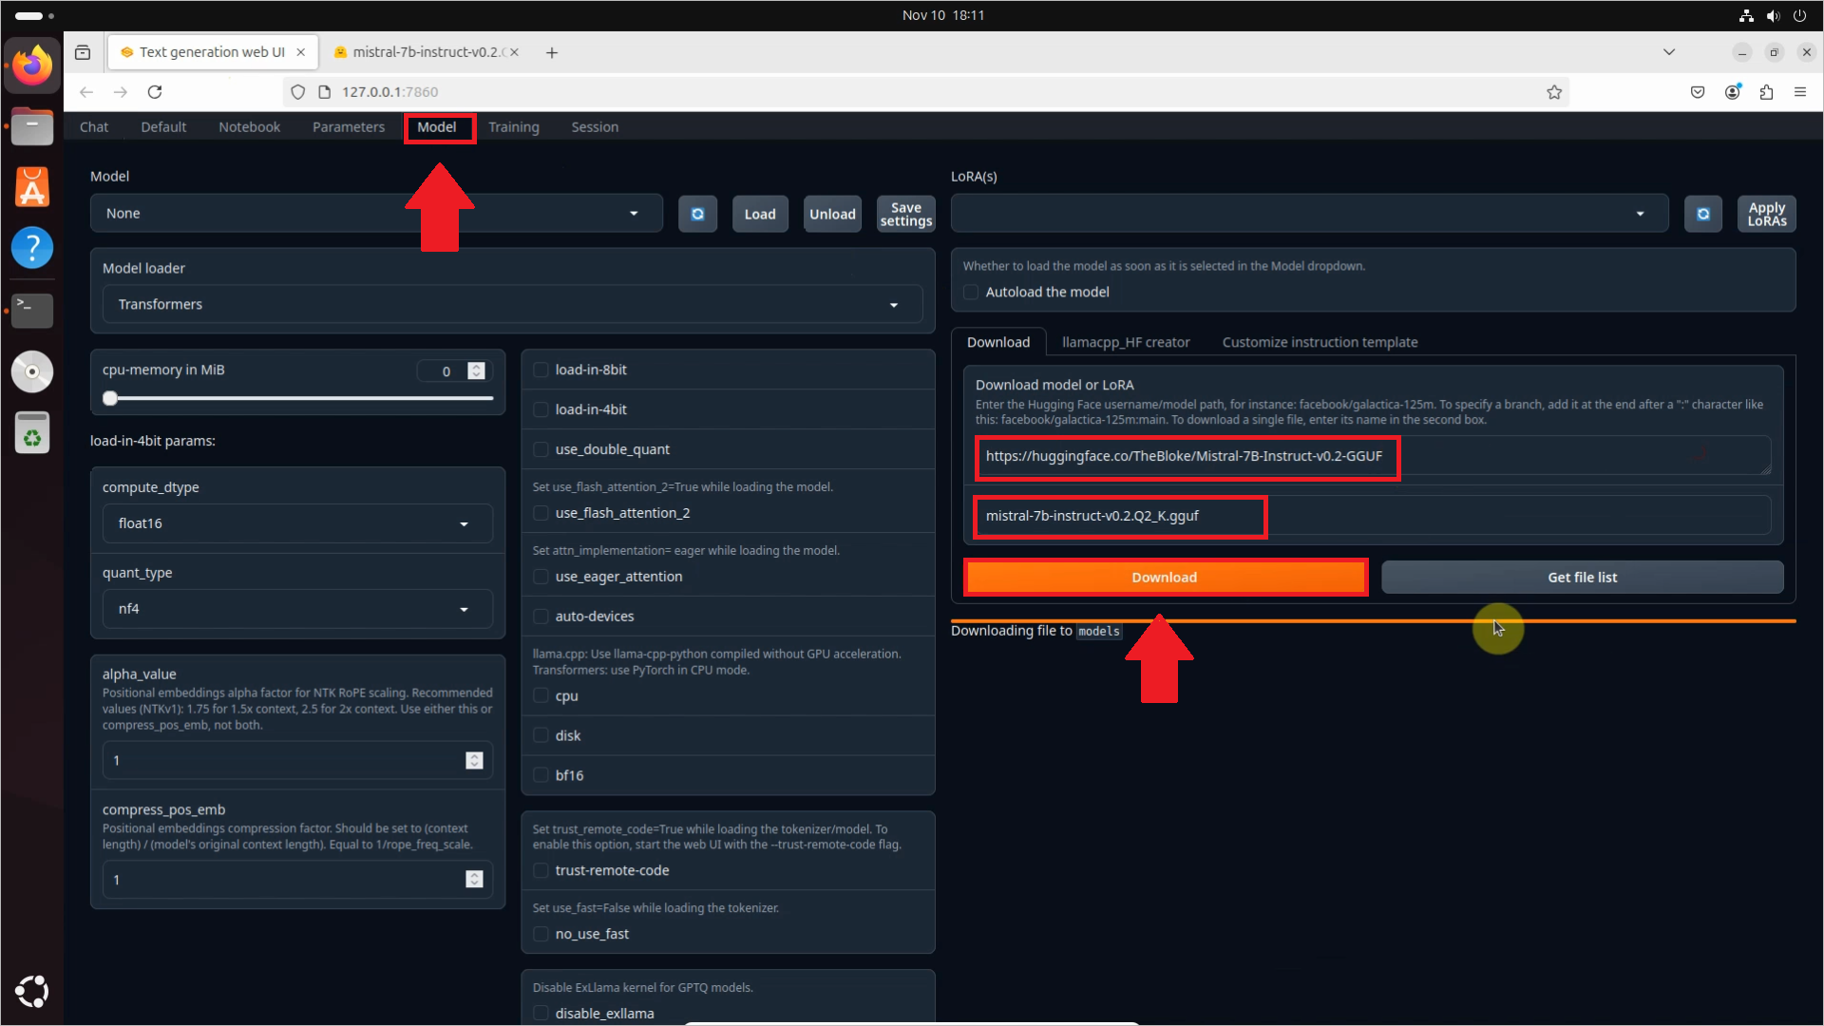This screenshot has width=1824, height=1026.
Task: Open the extensions puzzle icon
Action: (x=1766, y=92)
